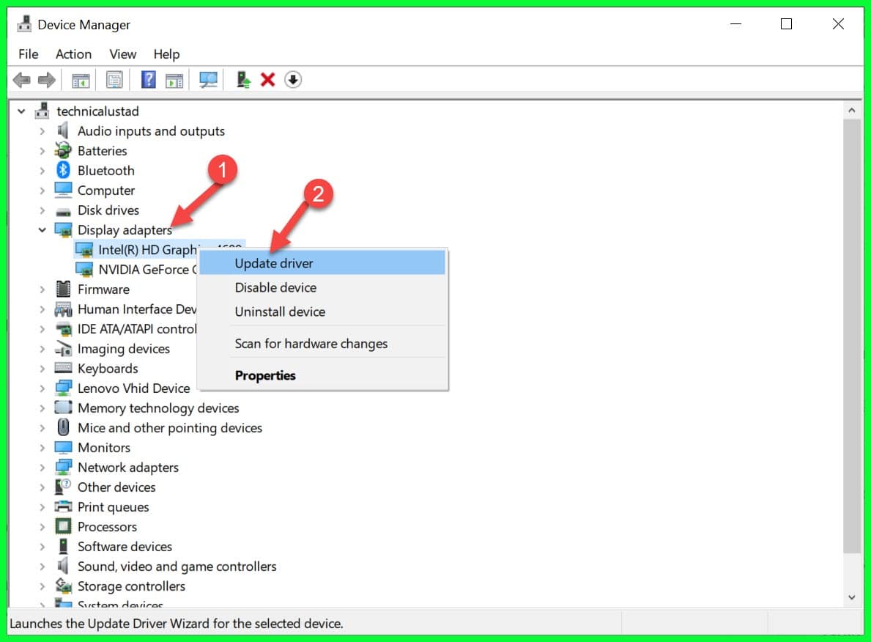The image size is (871, 642).
Task: Click the red X Uninstall device icon
Action: pyautogui.click(x=268, y=80)
